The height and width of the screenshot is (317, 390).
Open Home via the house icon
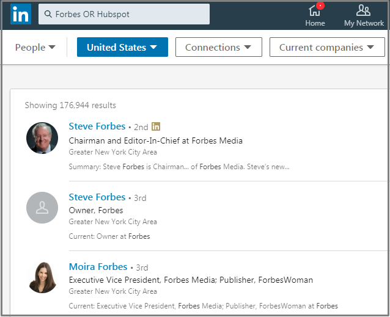point(314,10)
